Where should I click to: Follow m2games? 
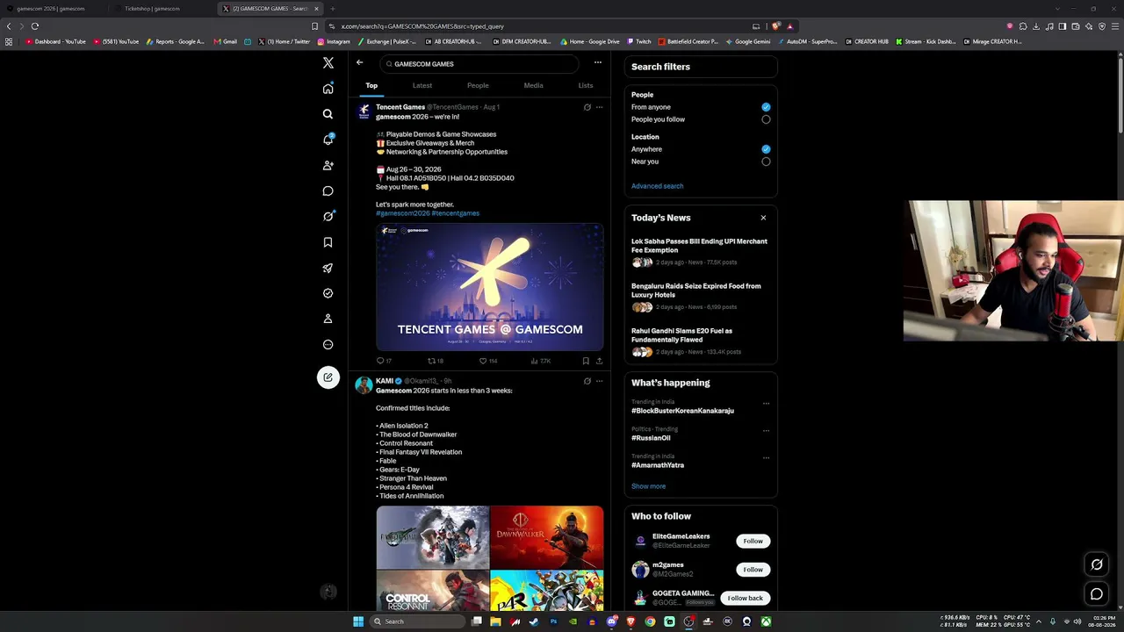click(x=753, y=570)
